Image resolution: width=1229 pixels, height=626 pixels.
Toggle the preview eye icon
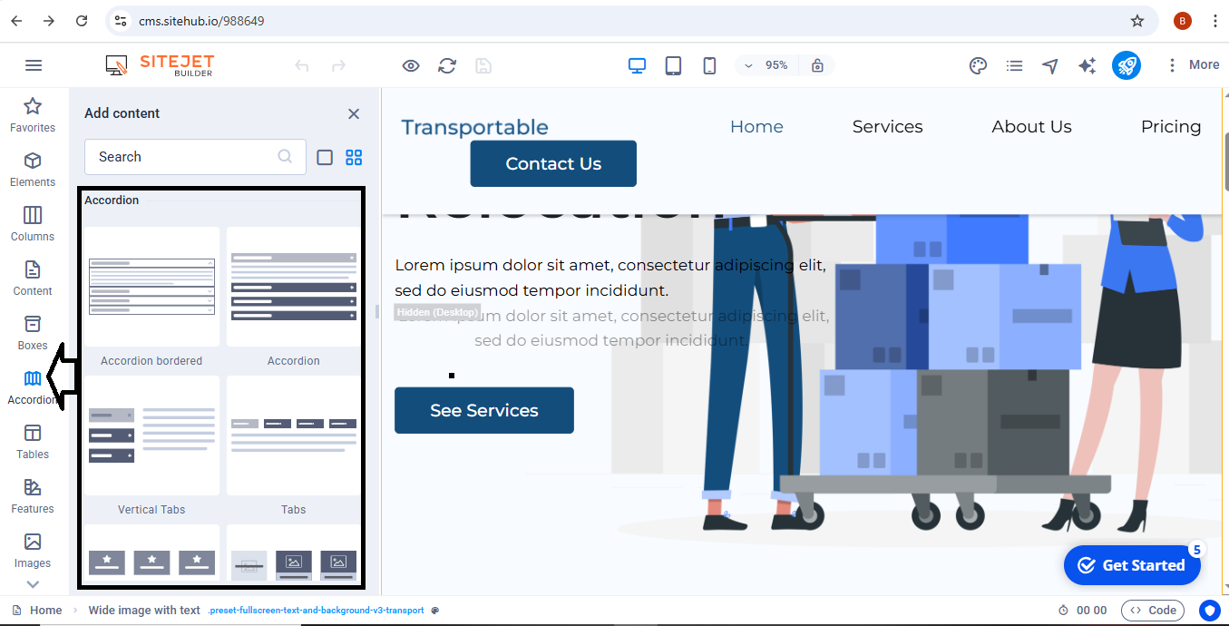(x=411, y=65)
